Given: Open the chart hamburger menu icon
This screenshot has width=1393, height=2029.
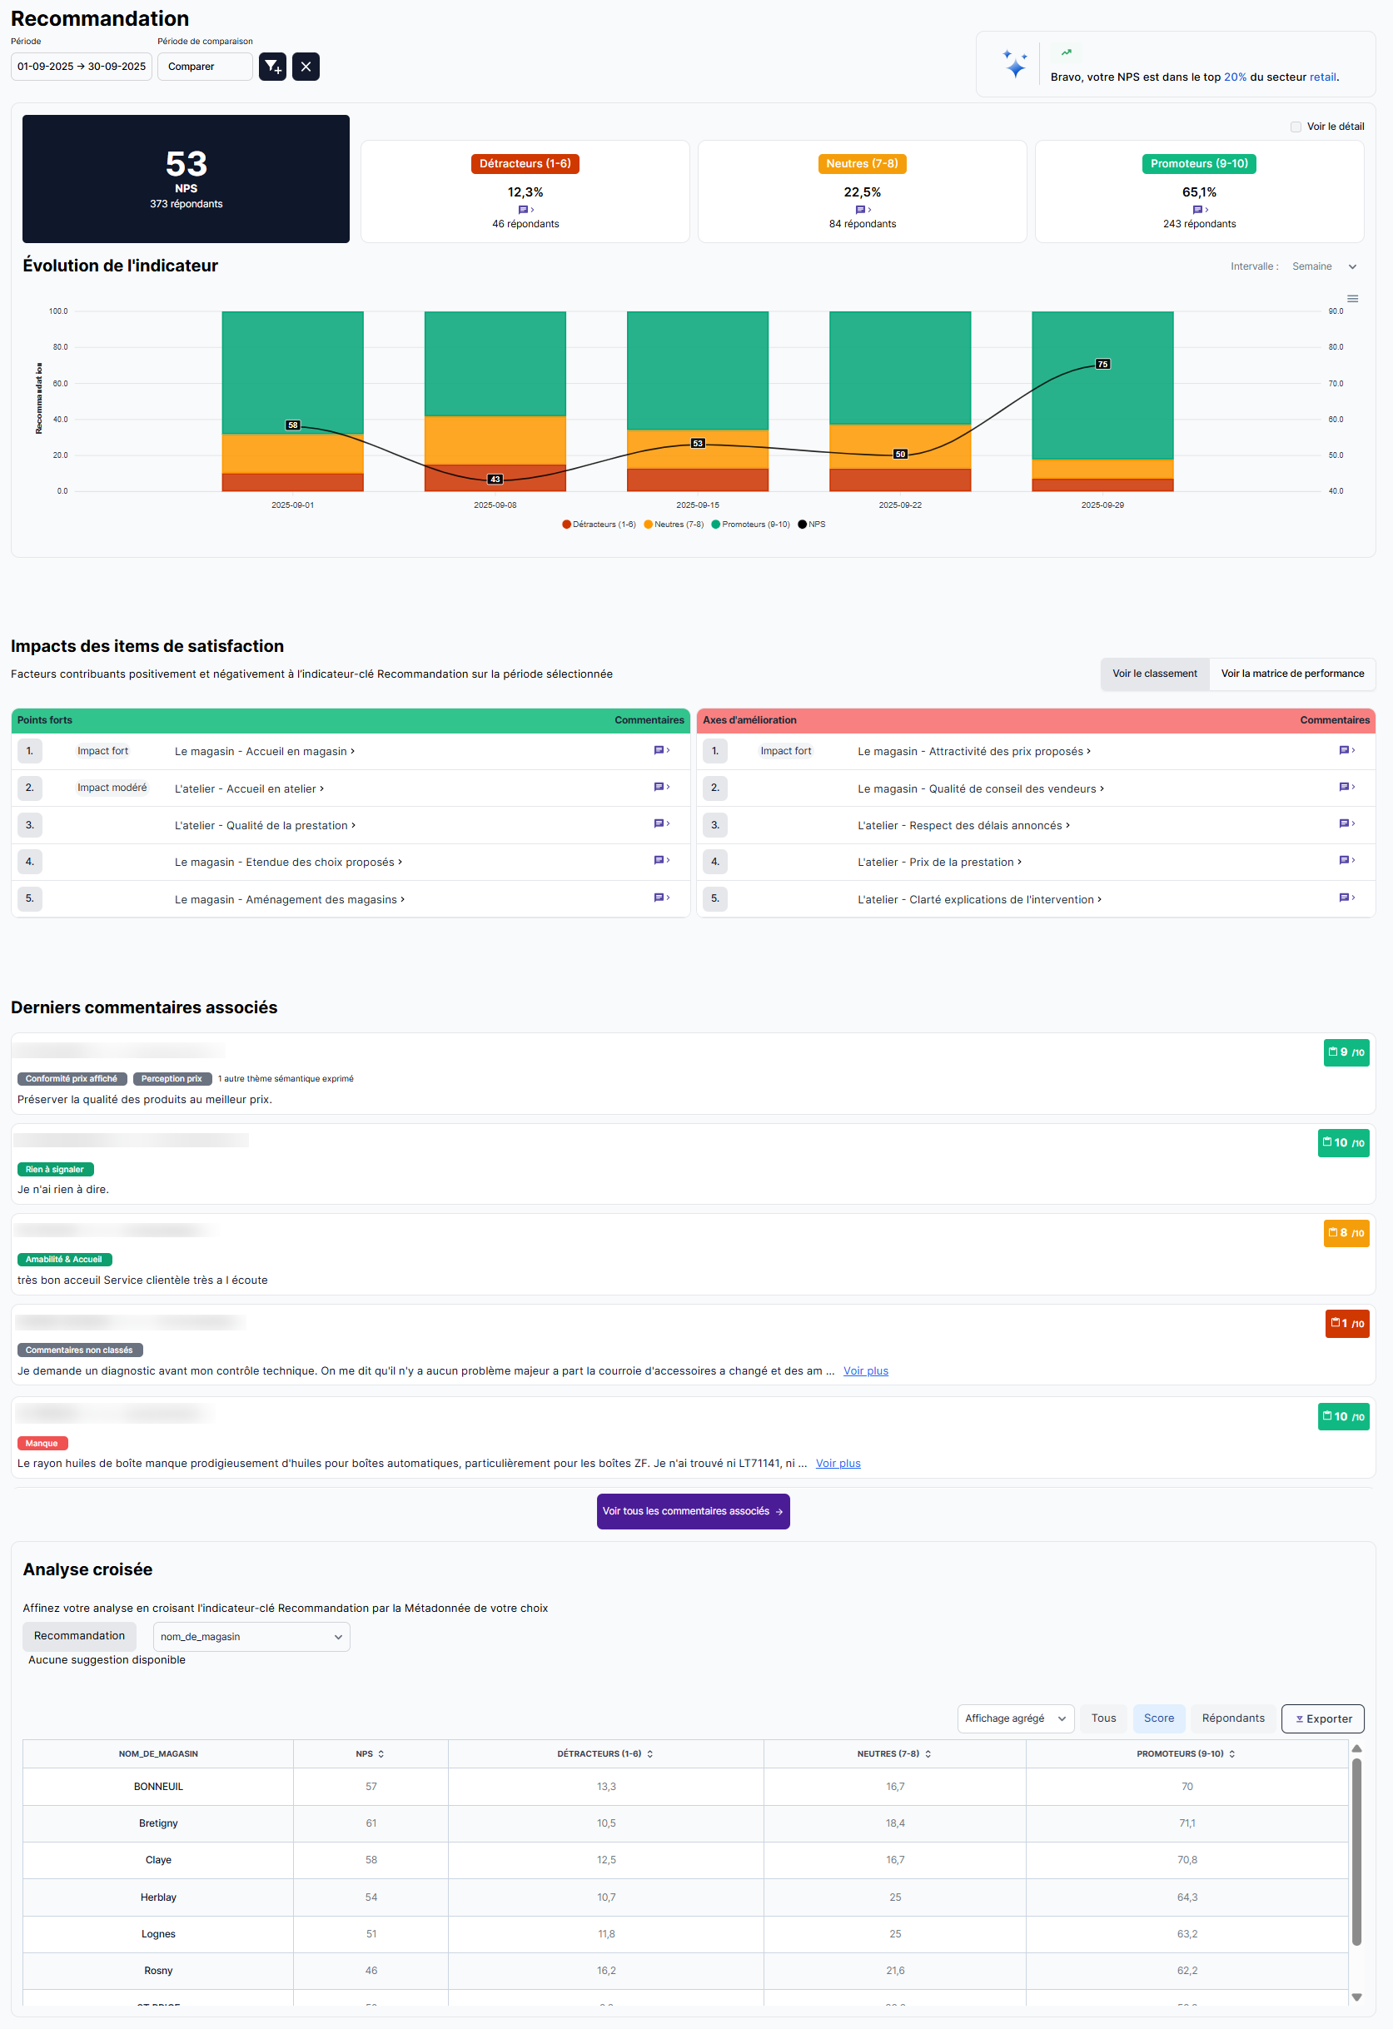Looking at the screenshot, I should (1352, 299).
